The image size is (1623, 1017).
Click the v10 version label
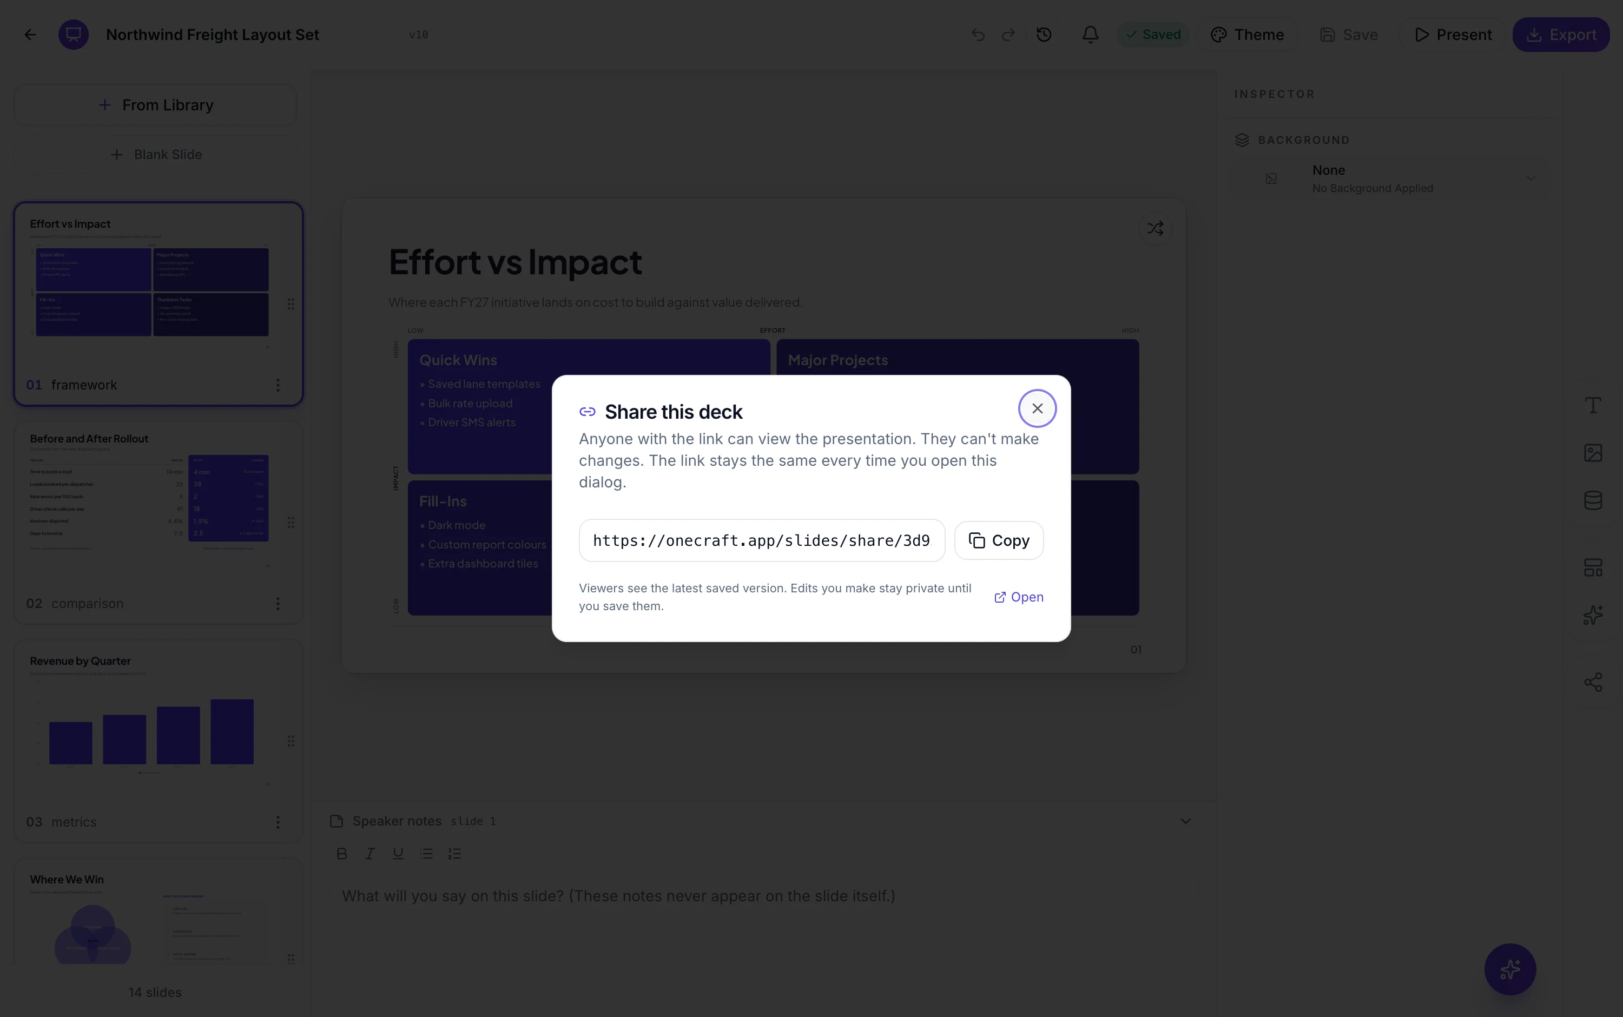click(418, 34)
